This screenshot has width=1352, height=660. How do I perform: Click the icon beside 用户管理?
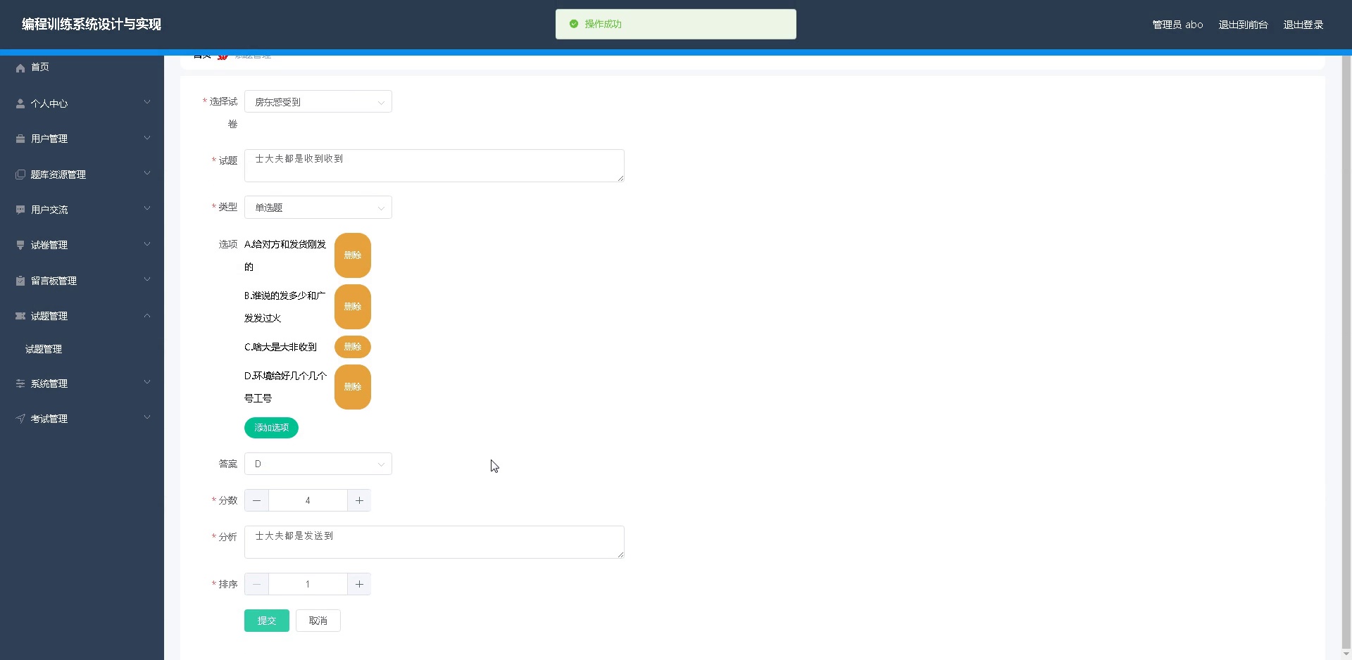(20, 139)
